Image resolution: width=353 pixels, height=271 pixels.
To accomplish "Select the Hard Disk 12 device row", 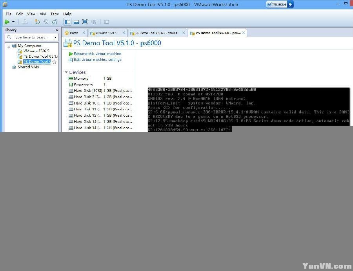I will pos(100,115).
